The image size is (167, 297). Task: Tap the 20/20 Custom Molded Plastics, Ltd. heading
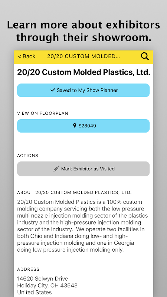coord(83,72)
